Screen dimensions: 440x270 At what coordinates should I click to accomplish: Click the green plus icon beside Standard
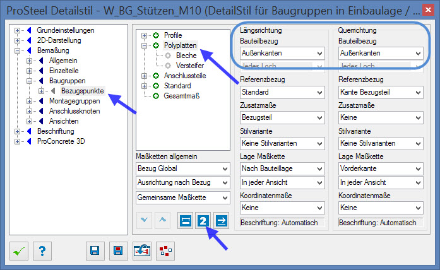click(x=156, y=86)
